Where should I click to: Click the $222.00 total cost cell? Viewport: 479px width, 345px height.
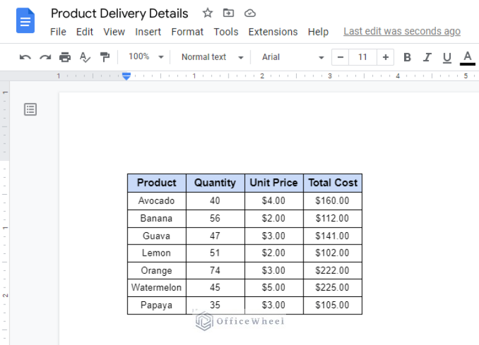(333, 271)
